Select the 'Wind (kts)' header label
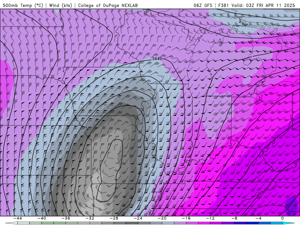This screenshot has width=300, height=225. (x=60, y=5)
